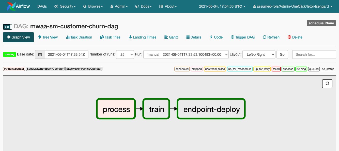The width and height of the screenshot is (339, 151).
Task: Open the assumed-role user account menu
Action: [x=293, y=6]
